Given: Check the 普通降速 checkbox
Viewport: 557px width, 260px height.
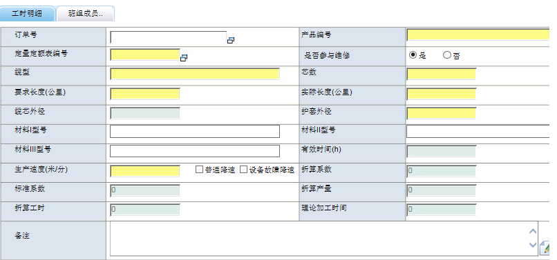Looking at the screenshot, I should point(199,170).
